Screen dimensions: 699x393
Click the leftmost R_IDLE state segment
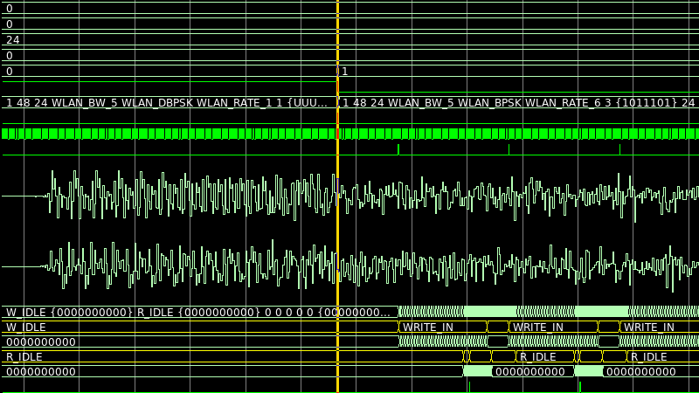(24, 356)
